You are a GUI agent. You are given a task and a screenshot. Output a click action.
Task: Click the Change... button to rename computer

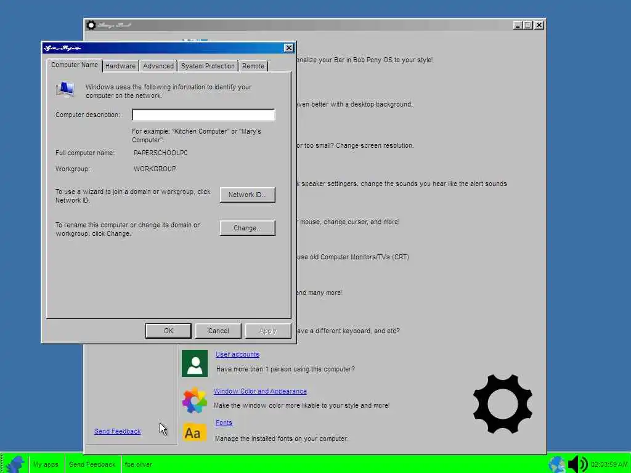pos(248,228)
